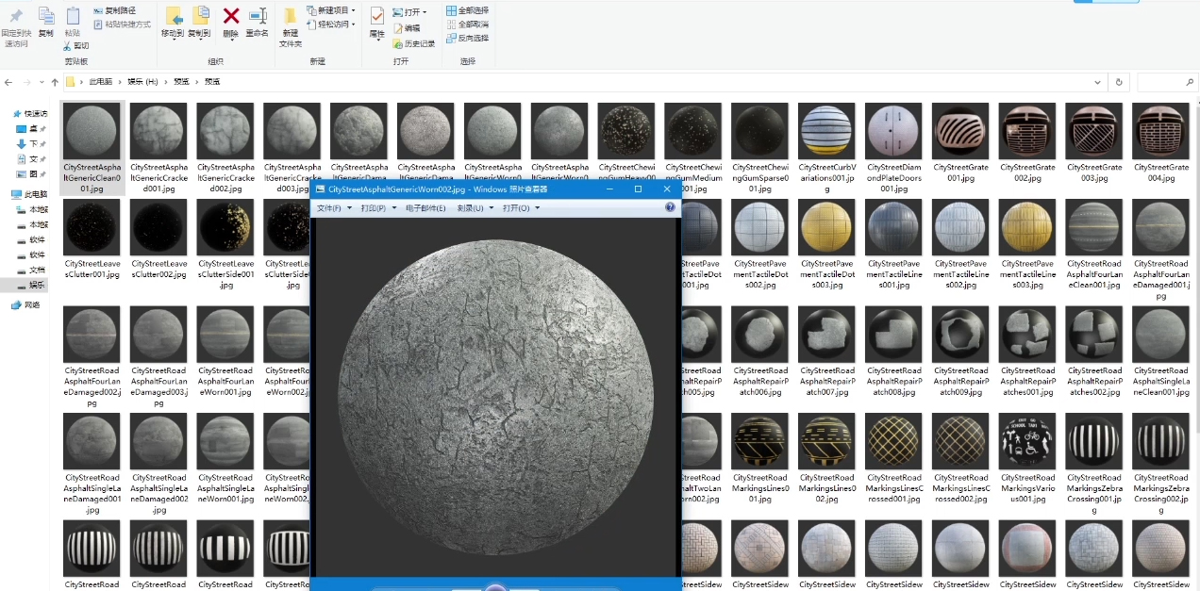
Task: Click the red Delete (删除) icon
Action: (x=230, y=16)
